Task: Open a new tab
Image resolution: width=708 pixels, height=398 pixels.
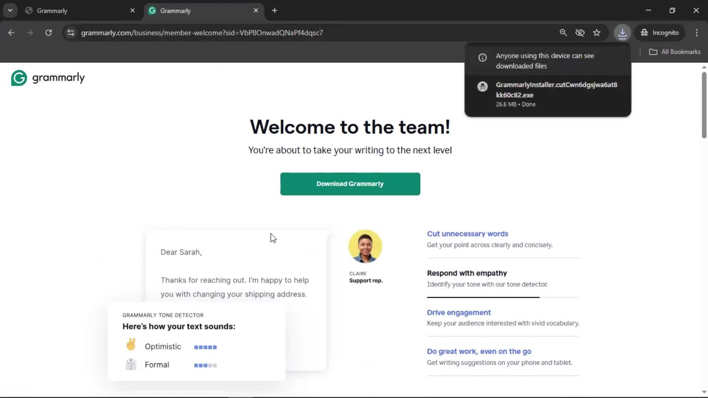Action: coord(274,10)
